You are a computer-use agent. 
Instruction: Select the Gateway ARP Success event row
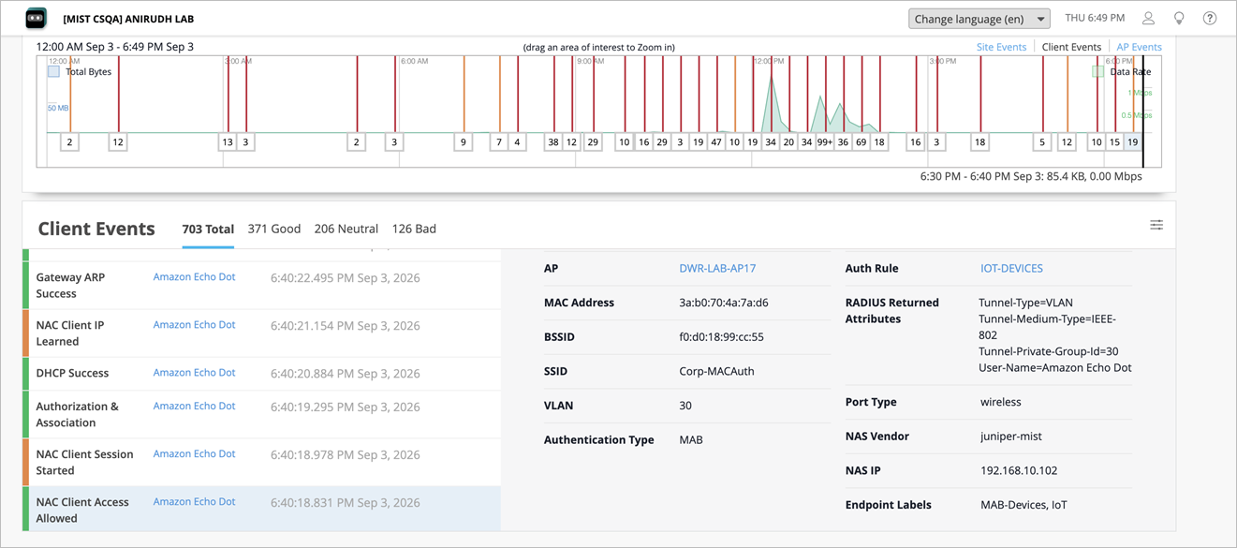tap(261, 285)
